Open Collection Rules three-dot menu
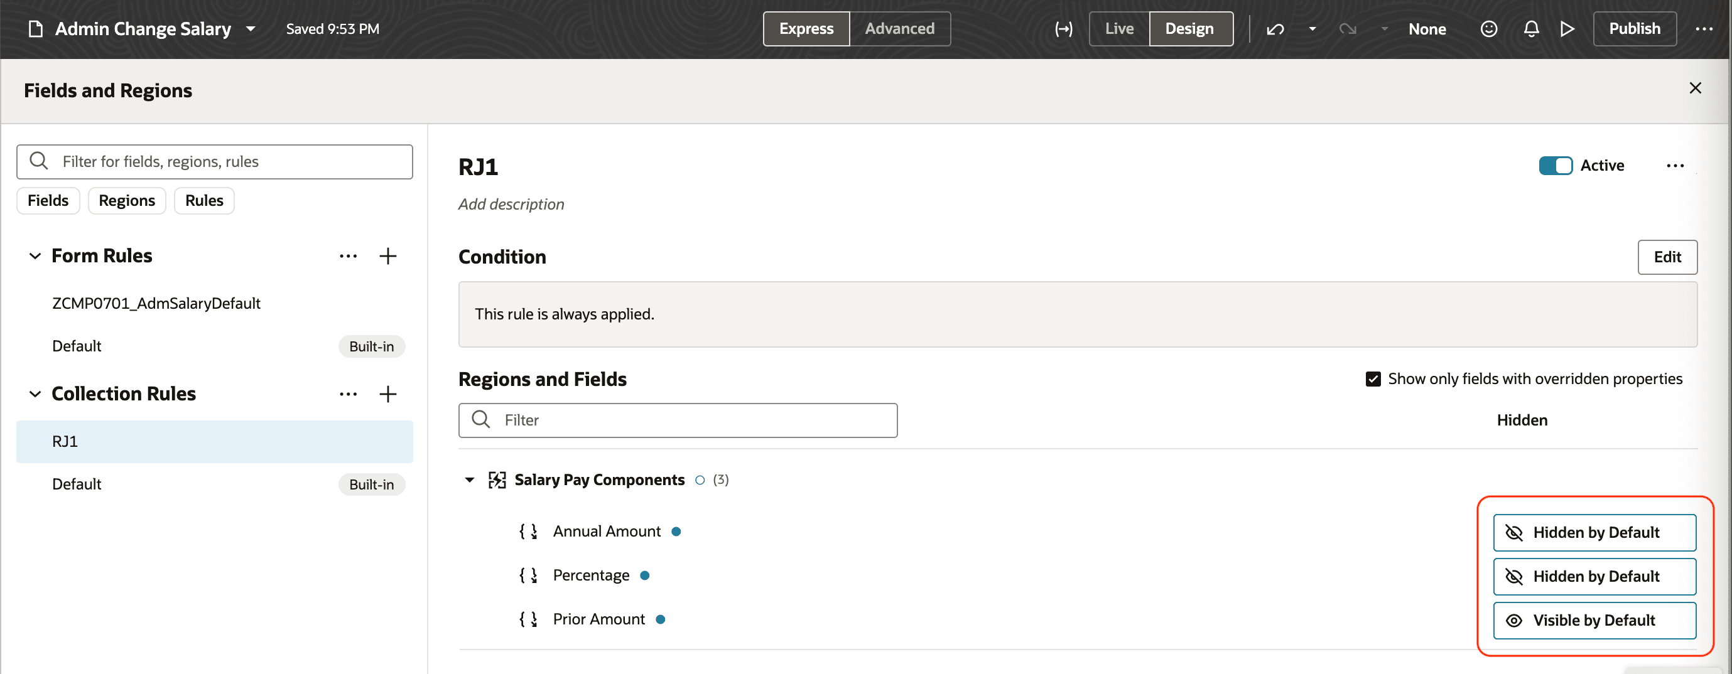This screenshot has height=674, width=1732. [x=349, y=393]
